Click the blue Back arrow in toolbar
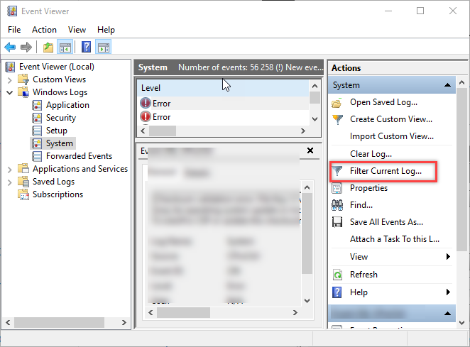The height and width of the screenshot is (347, 470). coord(10,48)
